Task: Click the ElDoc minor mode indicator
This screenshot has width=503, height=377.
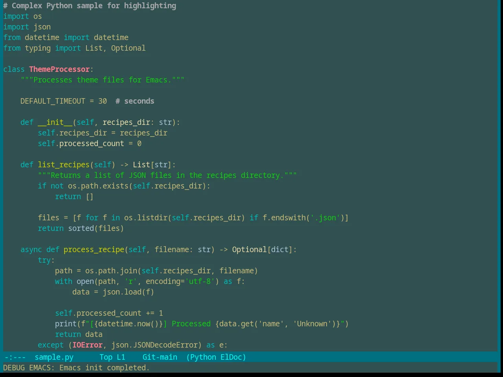Action: coord(231,357)
